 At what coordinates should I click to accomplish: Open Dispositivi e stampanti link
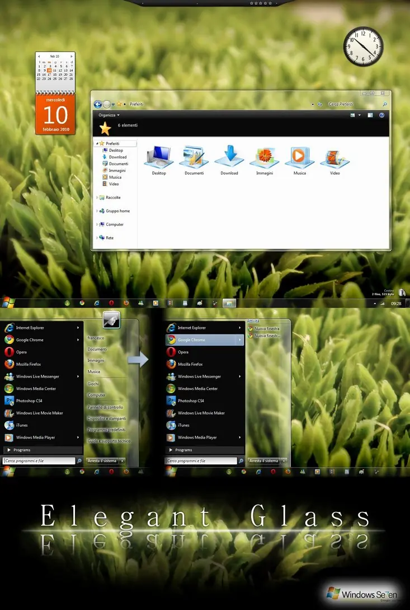[106, 418]
